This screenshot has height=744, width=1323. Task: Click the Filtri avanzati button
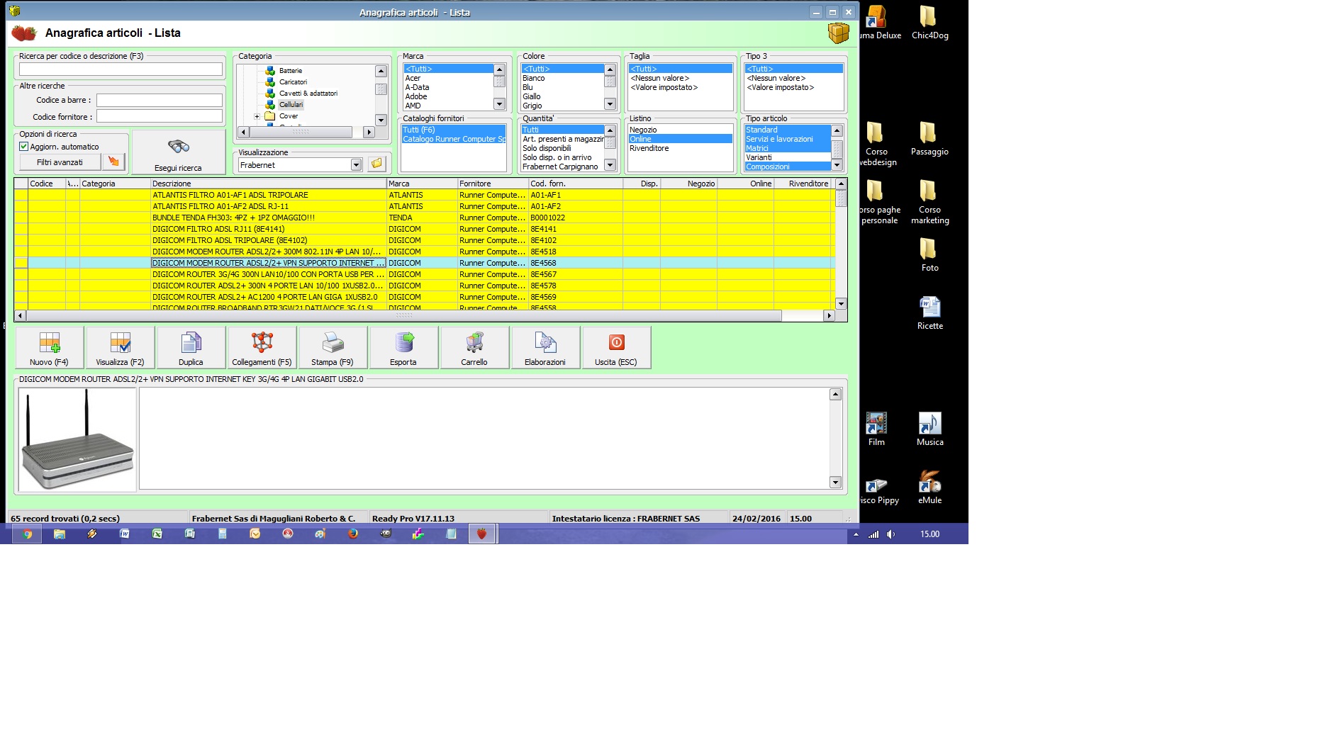(60, 162)
